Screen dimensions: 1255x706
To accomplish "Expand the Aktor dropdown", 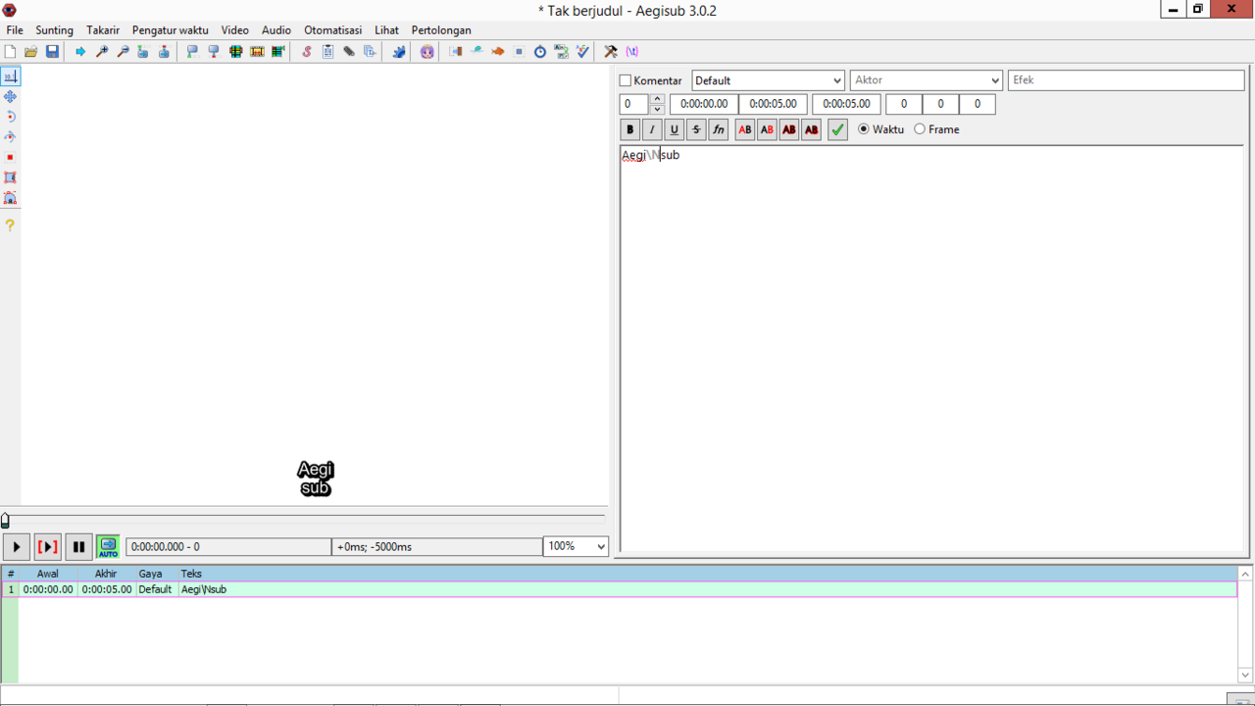I will 995,80.
